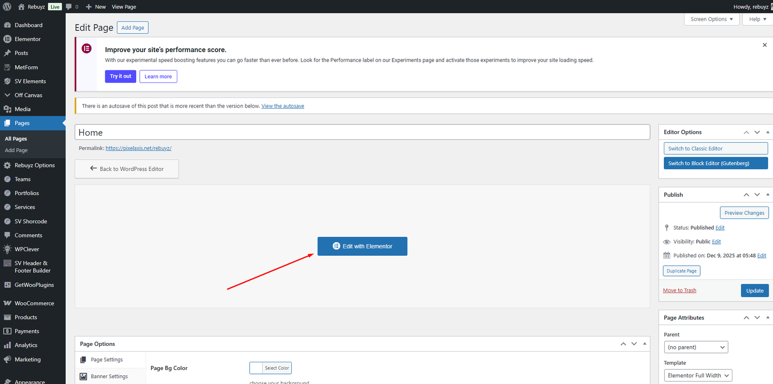Viewport: 773px width, 384px height.
Task: Click the SV Header & Footer Builder icon
Action: tap(7, 263)
